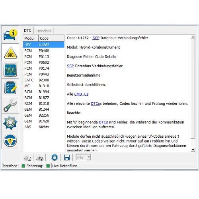Open the checklist with pencil icon
The height and width of the screenshot is (199, 199).
(x=10, y=88)
